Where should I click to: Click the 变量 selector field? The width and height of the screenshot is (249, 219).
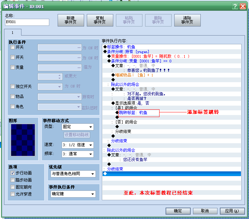tap(60, 67)
